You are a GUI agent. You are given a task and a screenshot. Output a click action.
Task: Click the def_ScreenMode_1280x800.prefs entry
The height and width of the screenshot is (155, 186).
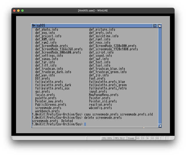click(113, 46)
